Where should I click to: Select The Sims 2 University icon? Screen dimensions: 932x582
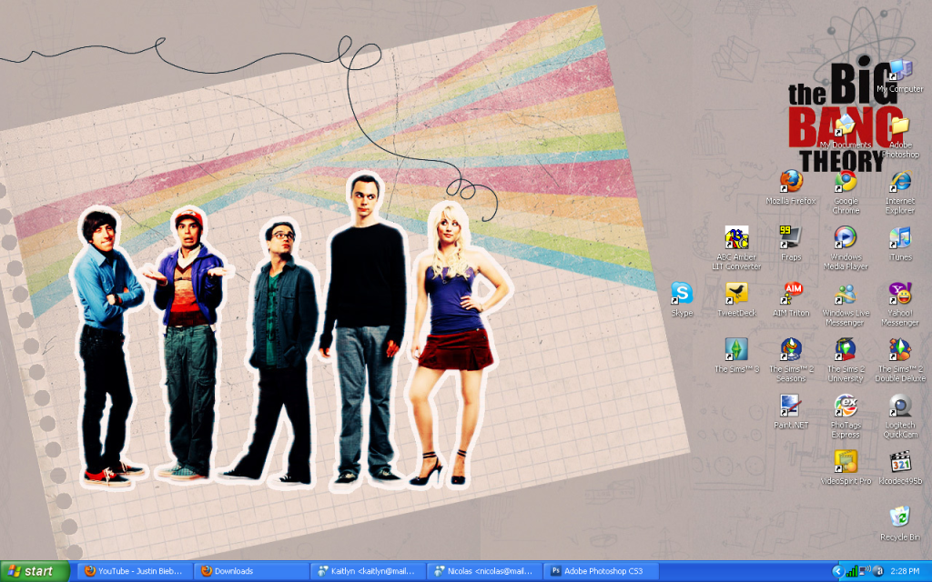(846, 360)
